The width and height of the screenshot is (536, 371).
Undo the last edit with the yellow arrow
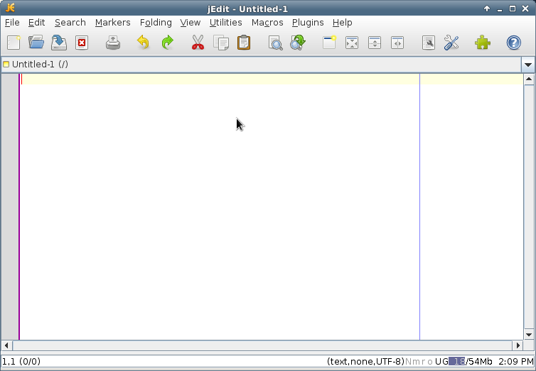[143, 43]
